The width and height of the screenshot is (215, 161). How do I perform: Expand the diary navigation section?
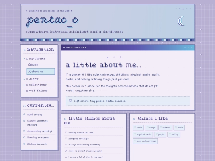pyautogui.click(x=39, y=79)
